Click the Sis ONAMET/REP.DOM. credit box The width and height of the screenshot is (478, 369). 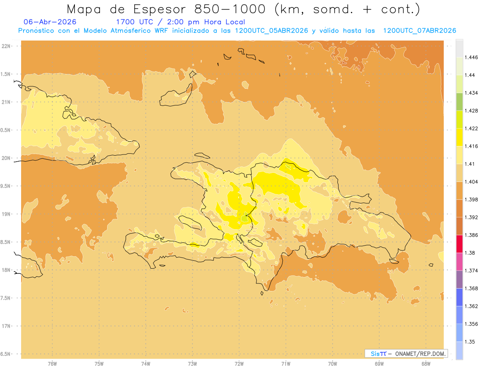pyautogui.click(x=406, y=353)
